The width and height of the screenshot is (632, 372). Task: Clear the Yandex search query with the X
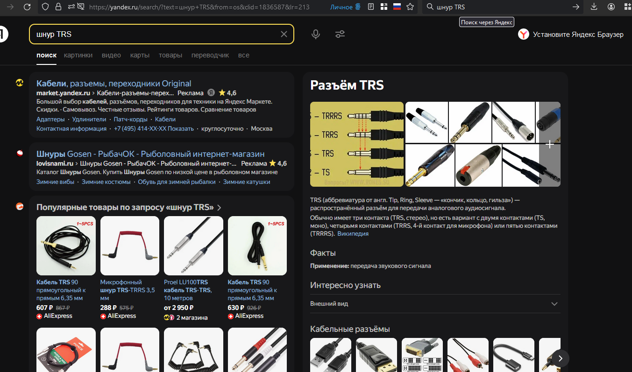click(x=284, y=34)
